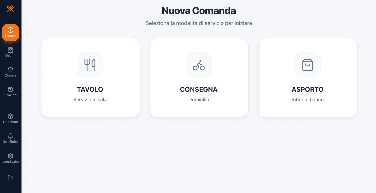Click the Domicilio subtitle text

click(x=199, y=100)
